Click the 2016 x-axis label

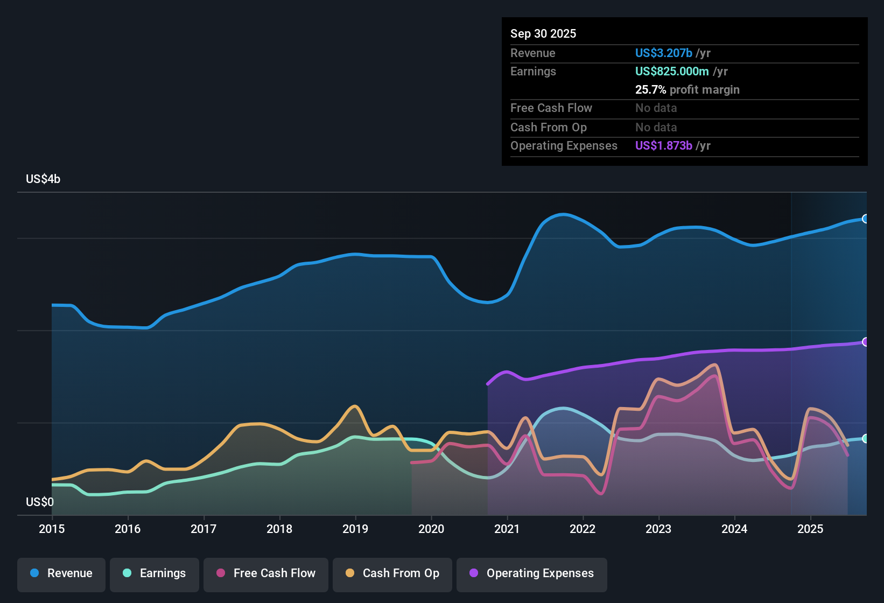pyautogui.click(x=128, y=529)
